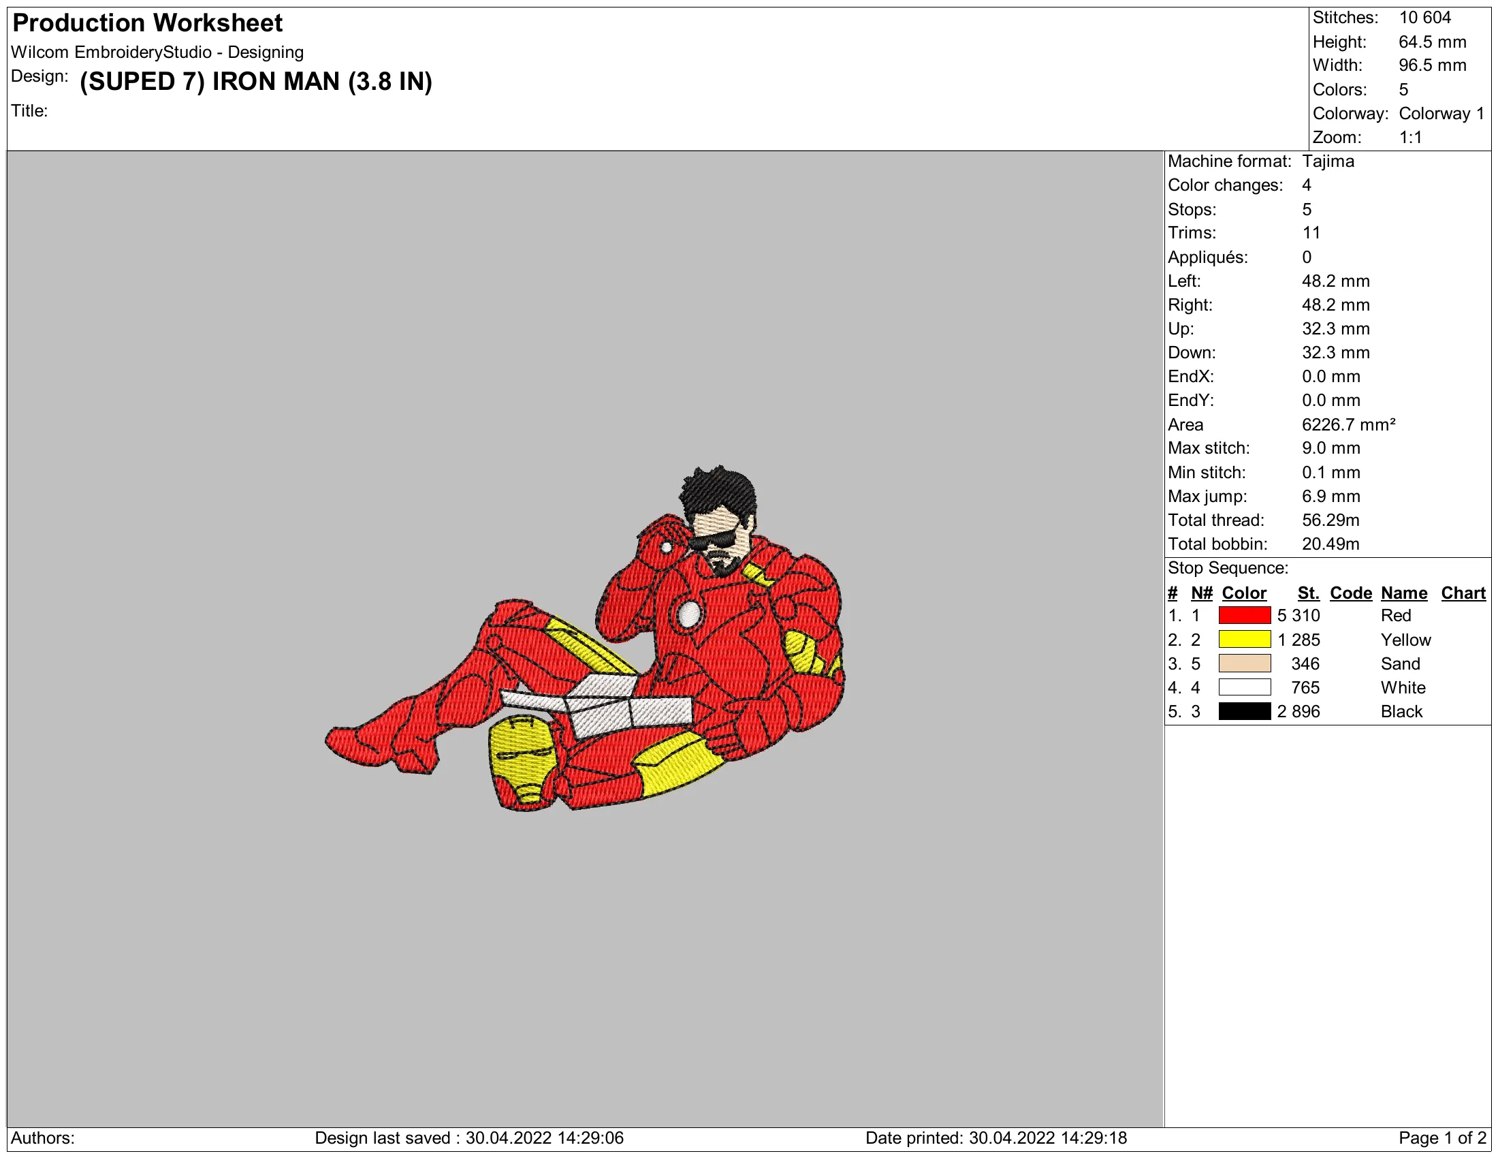Click the Sand stitch count '346'
Image resolution: width=1498 pixels, height=1158 pixels.
tap(1305, 664)
